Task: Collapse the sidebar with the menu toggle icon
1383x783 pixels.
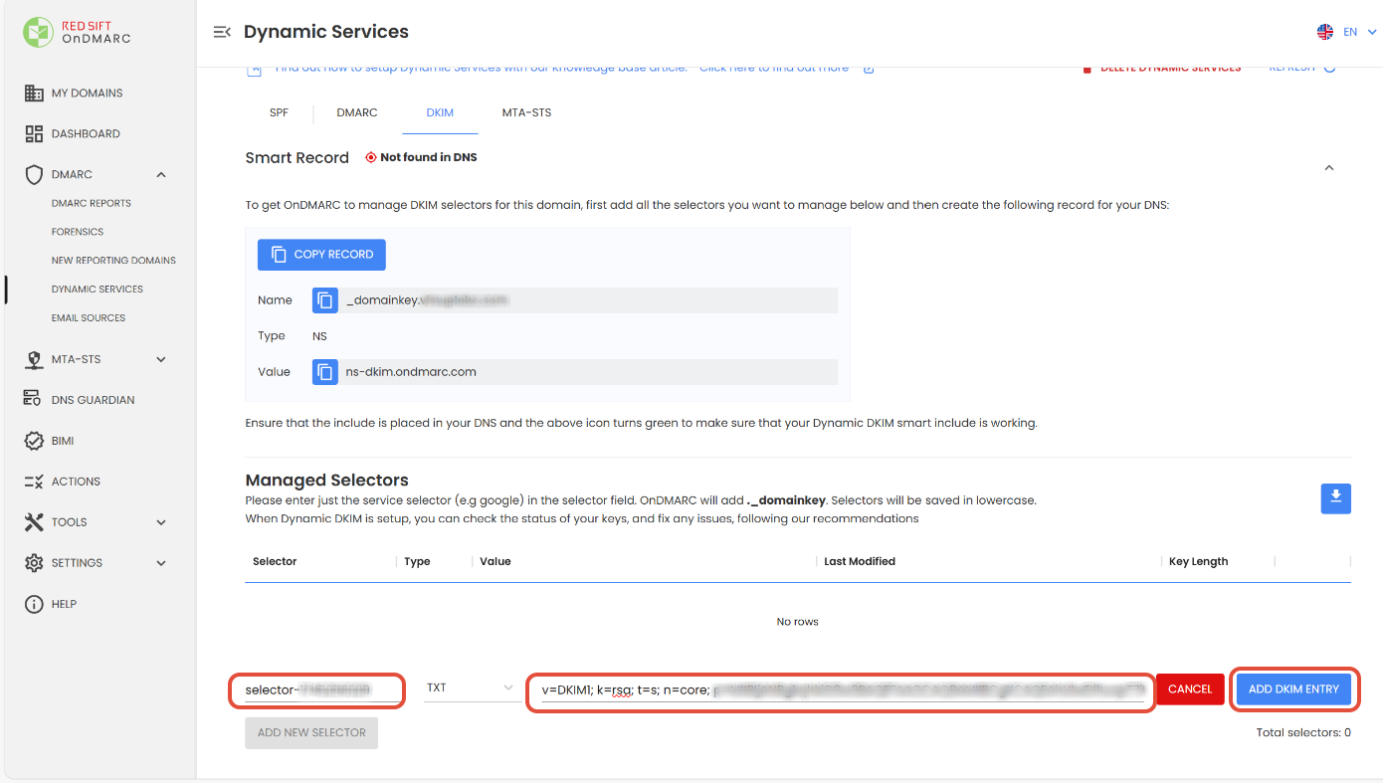Action: point(222,32)
